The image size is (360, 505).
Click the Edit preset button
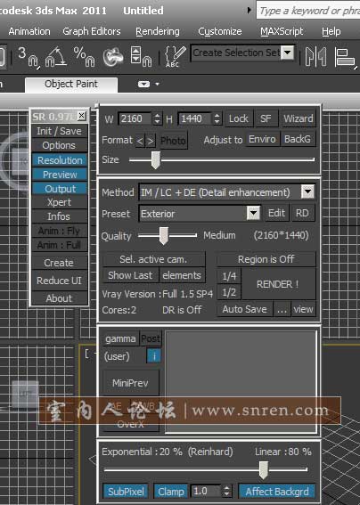[276, 213]
